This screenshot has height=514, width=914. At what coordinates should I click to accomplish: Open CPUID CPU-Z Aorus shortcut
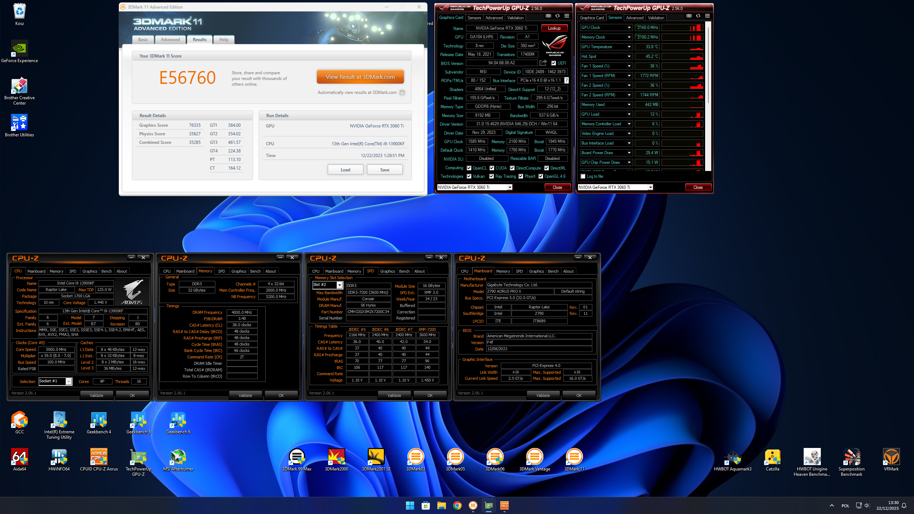[99, 460]
